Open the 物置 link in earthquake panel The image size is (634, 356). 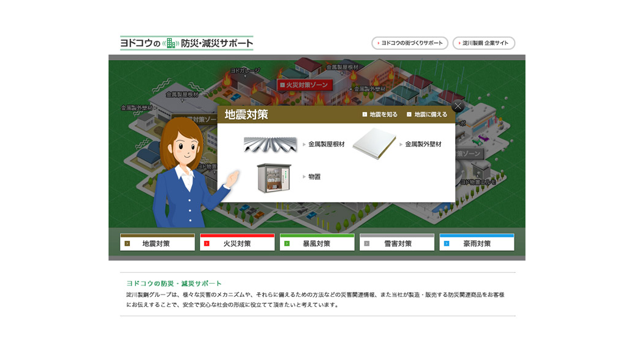(316, 176)
